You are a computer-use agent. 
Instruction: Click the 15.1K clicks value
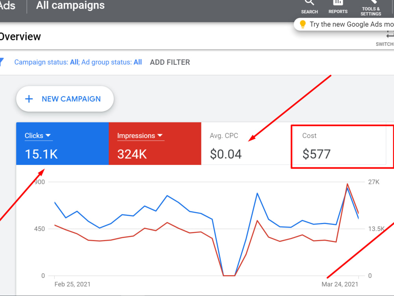[41, 154]
